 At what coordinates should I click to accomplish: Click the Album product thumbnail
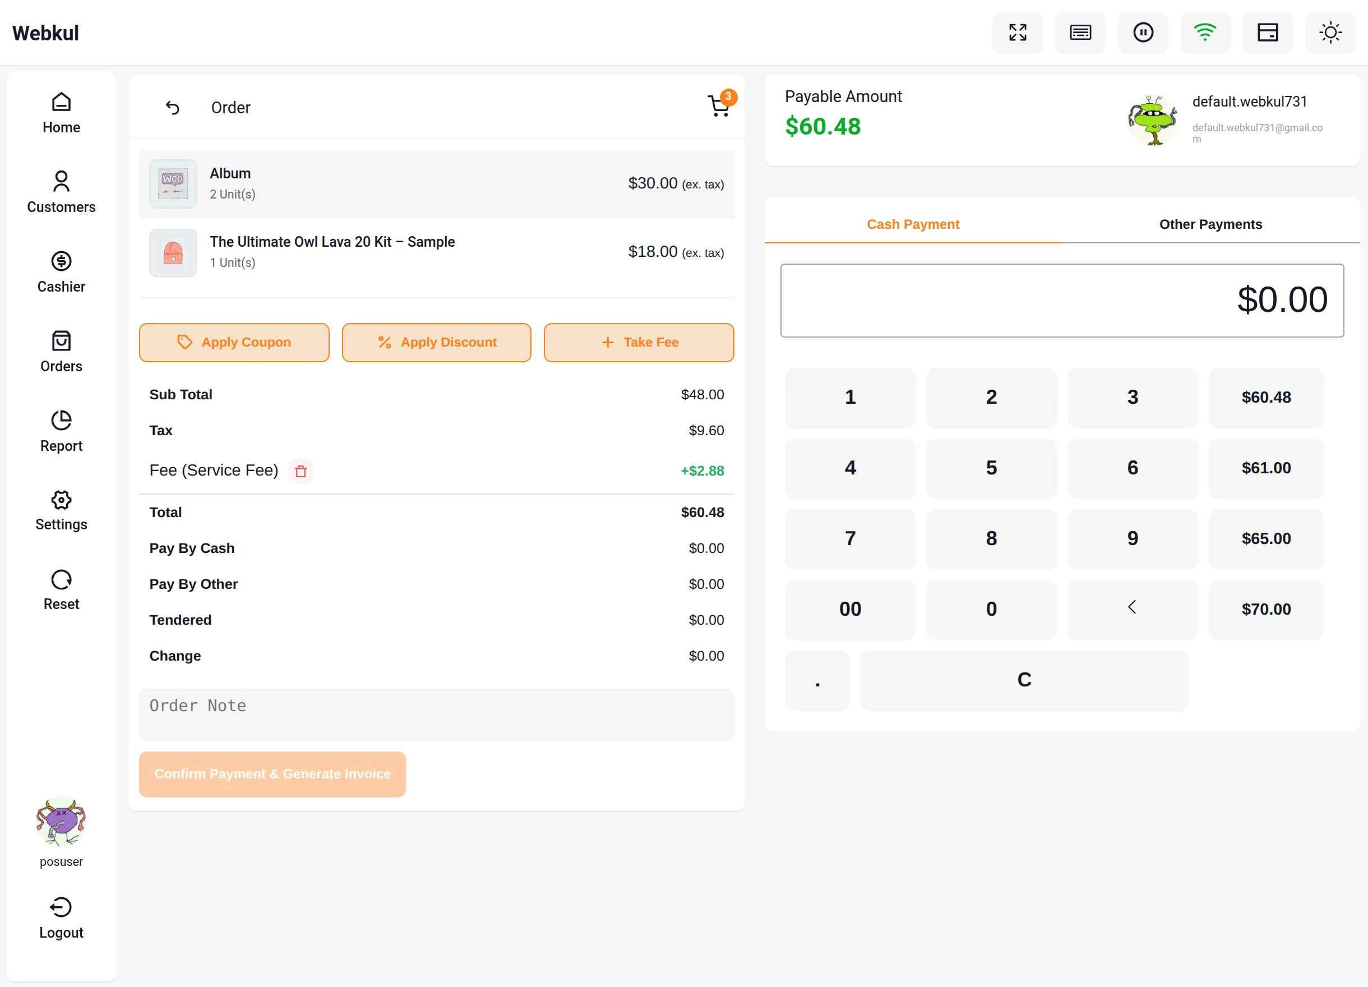[173, 184]
